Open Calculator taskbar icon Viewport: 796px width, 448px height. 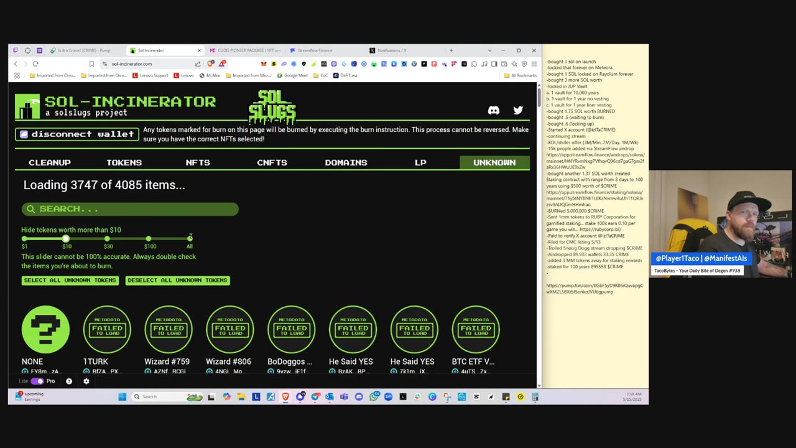(x=535, y=397)
